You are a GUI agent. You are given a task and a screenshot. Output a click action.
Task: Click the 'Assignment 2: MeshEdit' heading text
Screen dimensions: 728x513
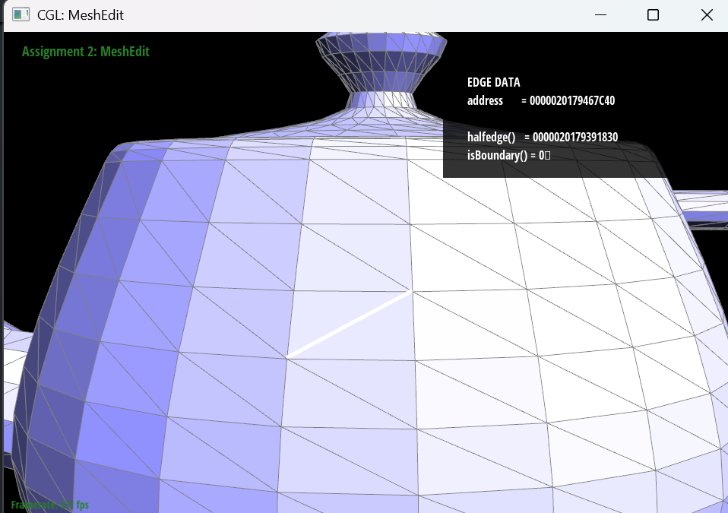85,52
